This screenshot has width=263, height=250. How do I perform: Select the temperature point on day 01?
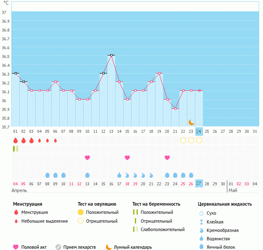point(16,73)
